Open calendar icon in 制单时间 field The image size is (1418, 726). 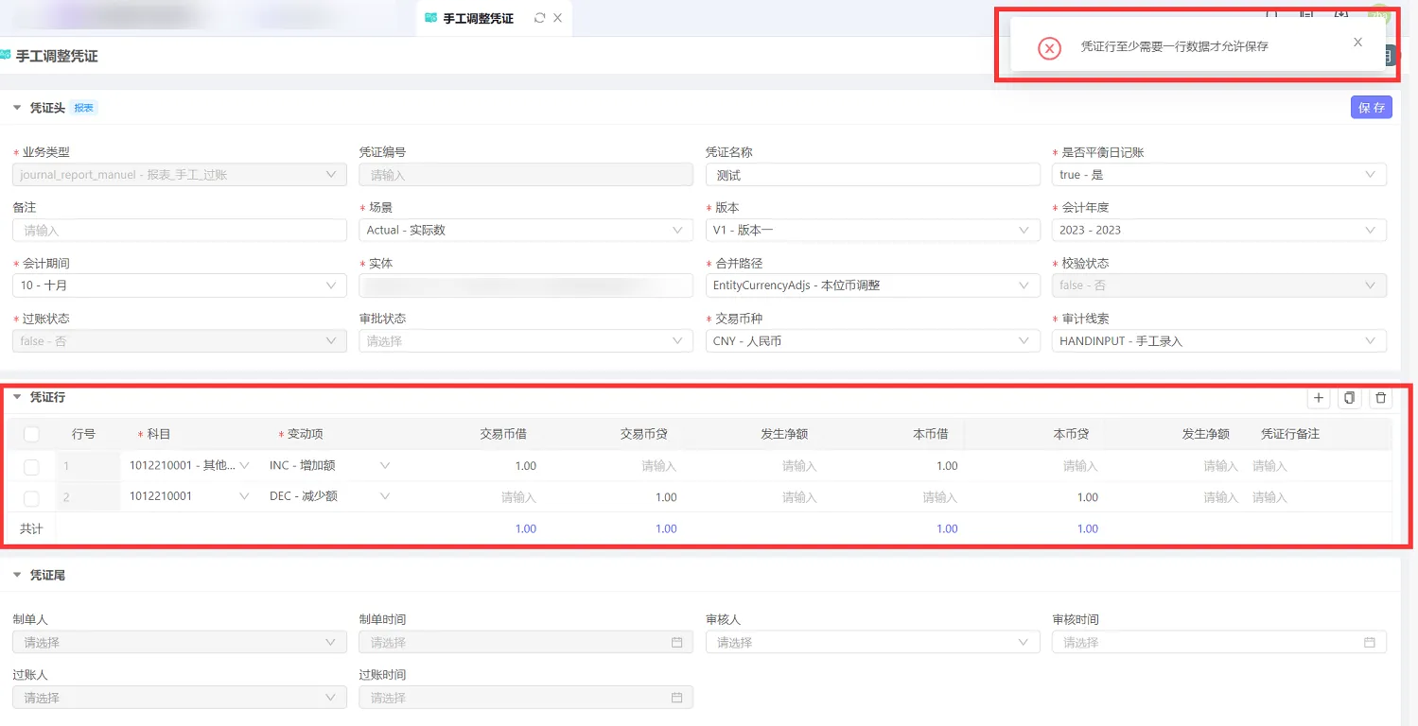pyautogui.click(x=676, y=643)
